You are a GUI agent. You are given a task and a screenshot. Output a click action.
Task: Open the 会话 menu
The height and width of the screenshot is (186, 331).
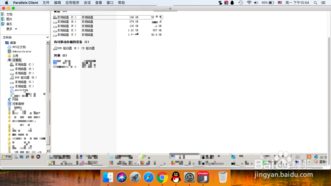[x=87, y=3]
